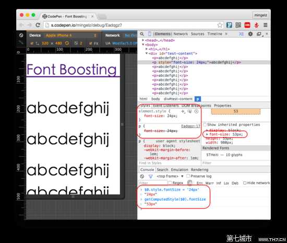
Task: Click the animation play icon in Styles
Action: pyautogui.click(x=196, y=111)
